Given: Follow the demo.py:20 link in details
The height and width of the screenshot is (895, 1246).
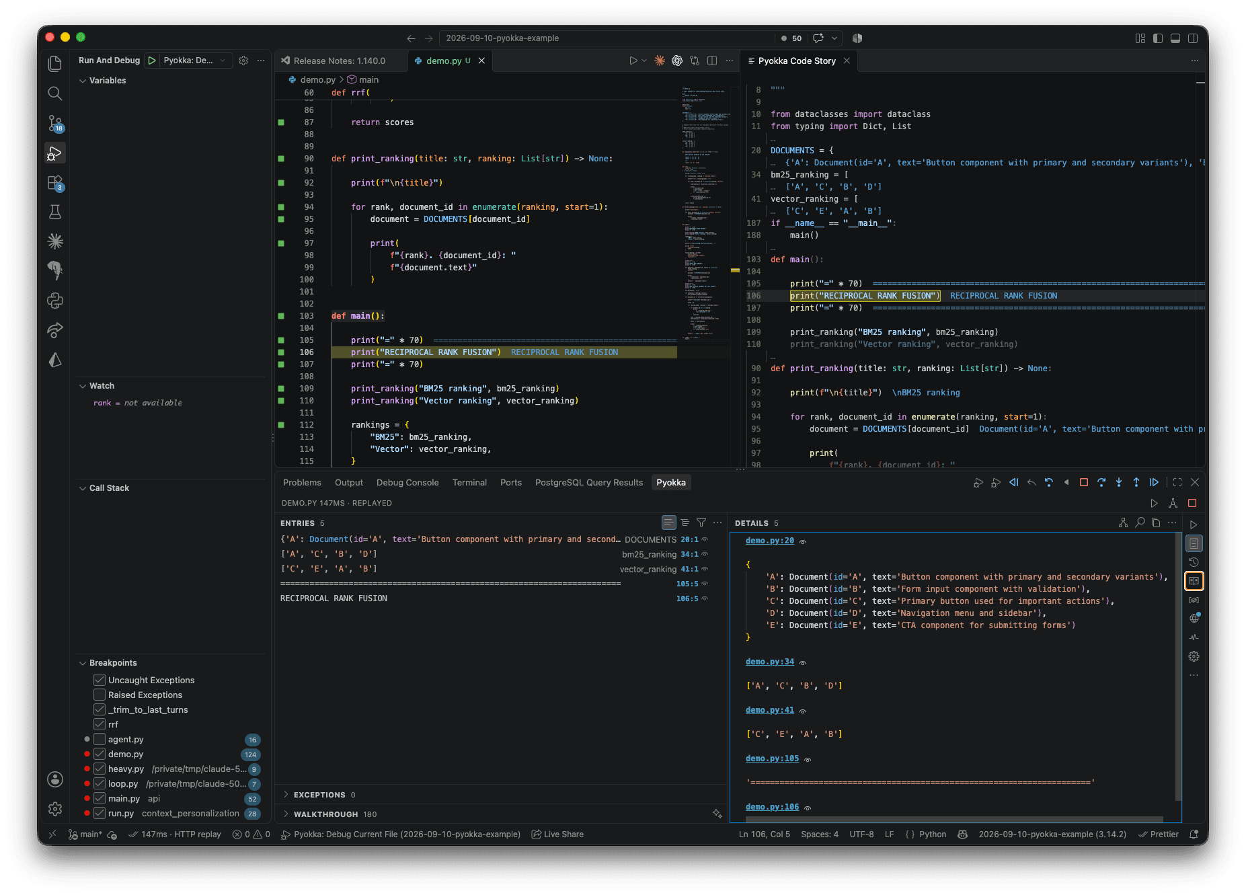Looking at the screenshot, I should tap(770, 541).
